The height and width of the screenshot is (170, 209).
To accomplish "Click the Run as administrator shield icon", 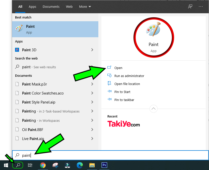I will pos(109,75).
